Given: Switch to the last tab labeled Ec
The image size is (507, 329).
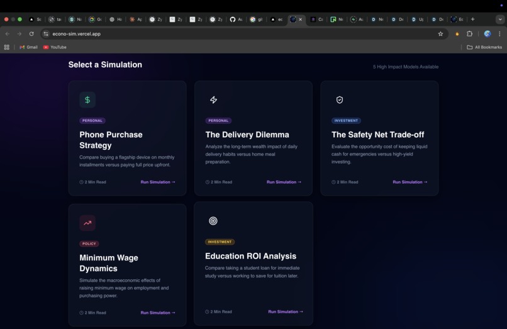Looking at the screenshot, I should (x=457, y=20).
